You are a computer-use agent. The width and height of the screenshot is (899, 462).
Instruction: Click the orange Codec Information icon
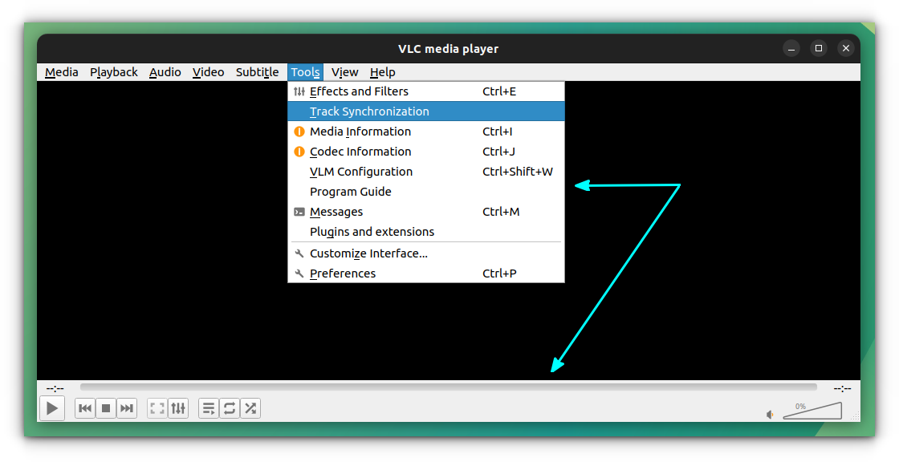pos(299,152)
